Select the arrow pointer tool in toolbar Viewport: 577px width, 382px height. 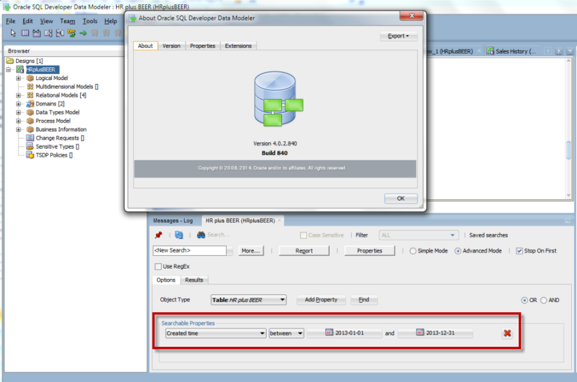coord(13,33)
